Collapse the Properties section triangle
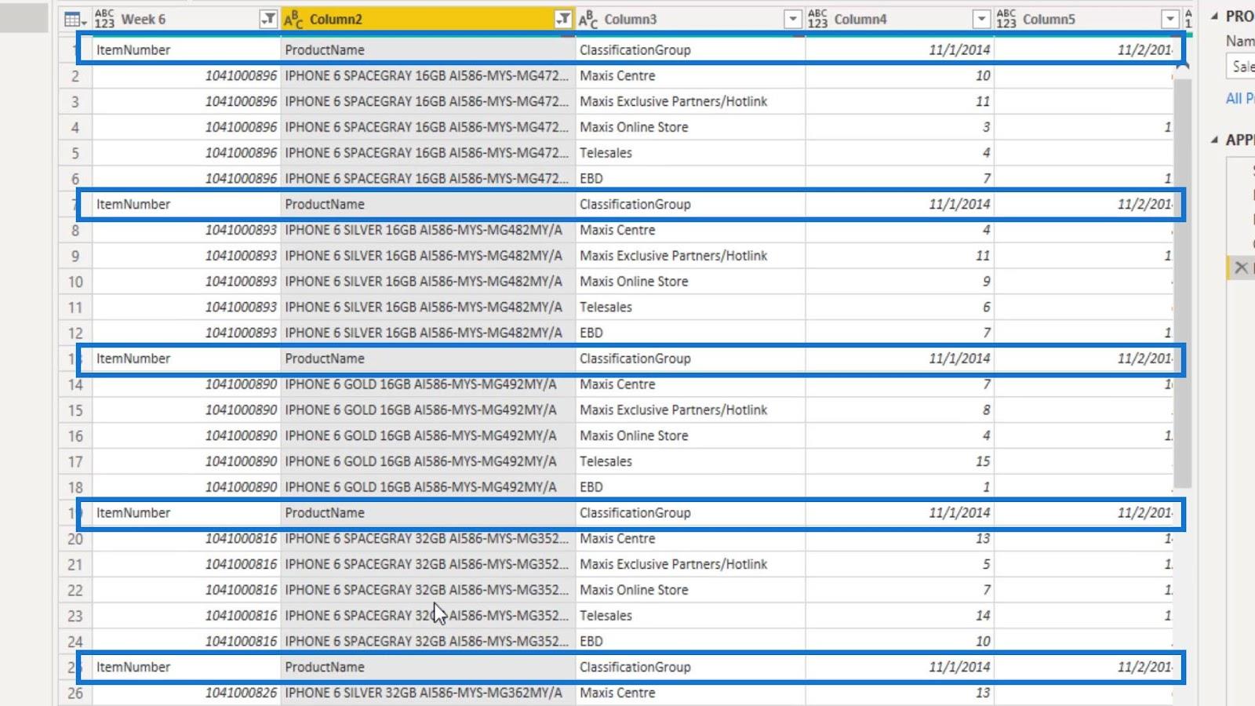The image size is (1255, 706). (x=1214, y=16)
